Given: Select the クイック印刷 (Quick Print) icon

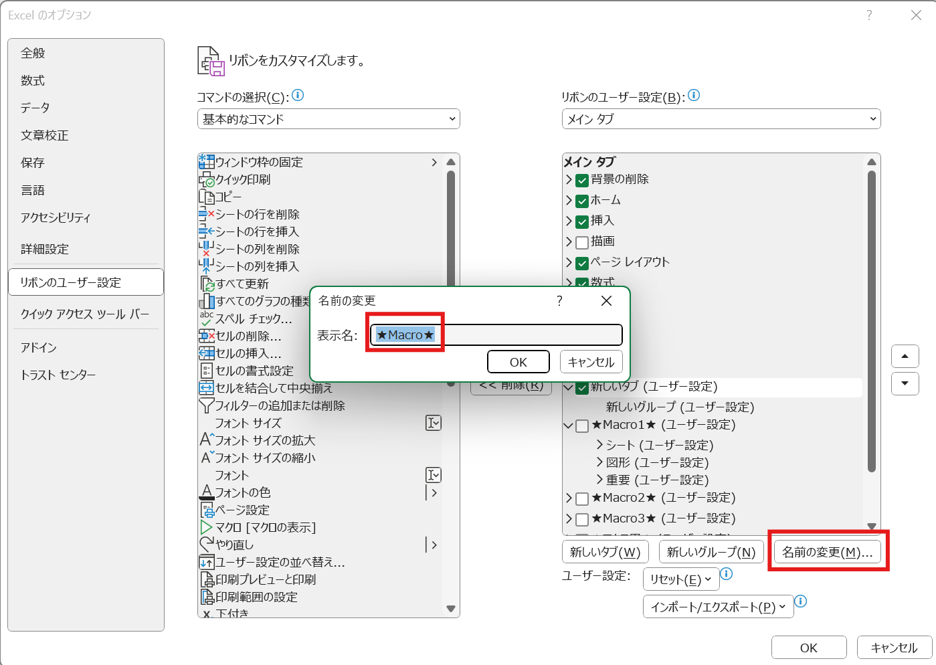Looking at the screenshot, I should point(207,179).
